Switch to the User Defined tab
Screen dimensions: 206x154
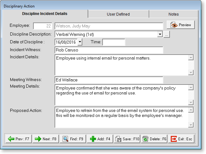[x=118, y=14]
